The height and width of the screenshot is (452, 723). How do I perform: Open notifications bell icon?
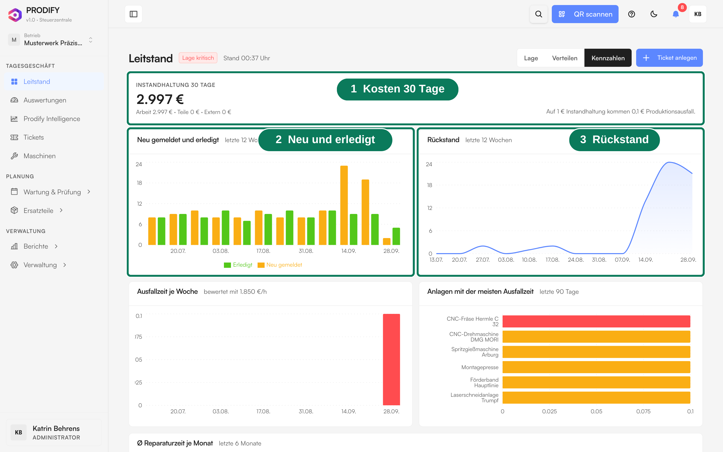coord(676,14)
